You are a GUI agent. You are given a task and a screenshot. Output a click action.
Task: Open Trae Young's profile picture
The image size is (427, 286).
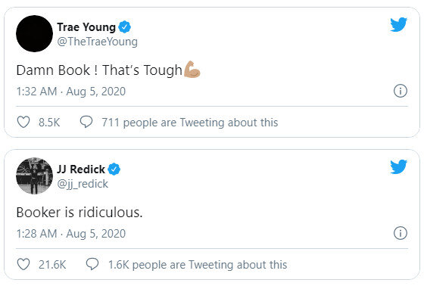(34, 33)
